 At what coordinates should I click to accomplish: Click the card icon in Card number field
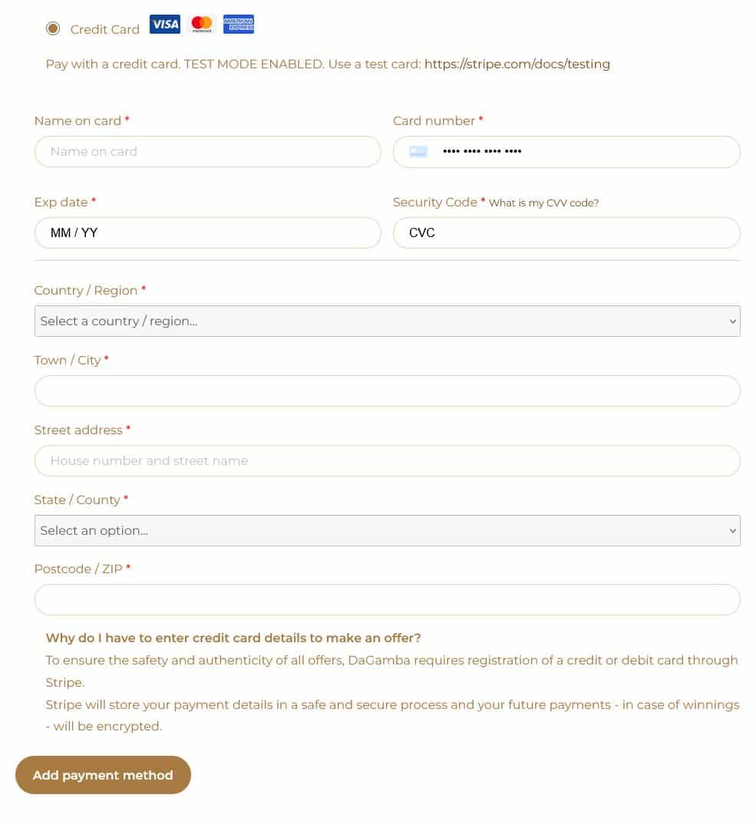tap(418, 152)
